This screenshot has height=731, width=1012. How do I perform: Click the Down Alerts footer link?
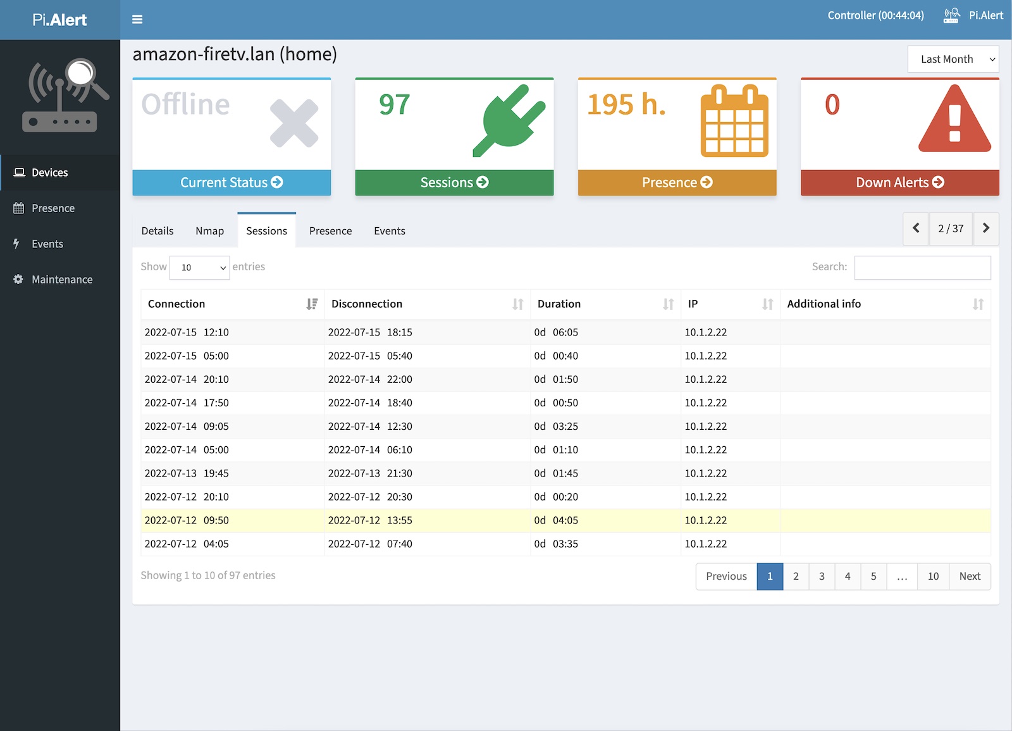(899, 183)
